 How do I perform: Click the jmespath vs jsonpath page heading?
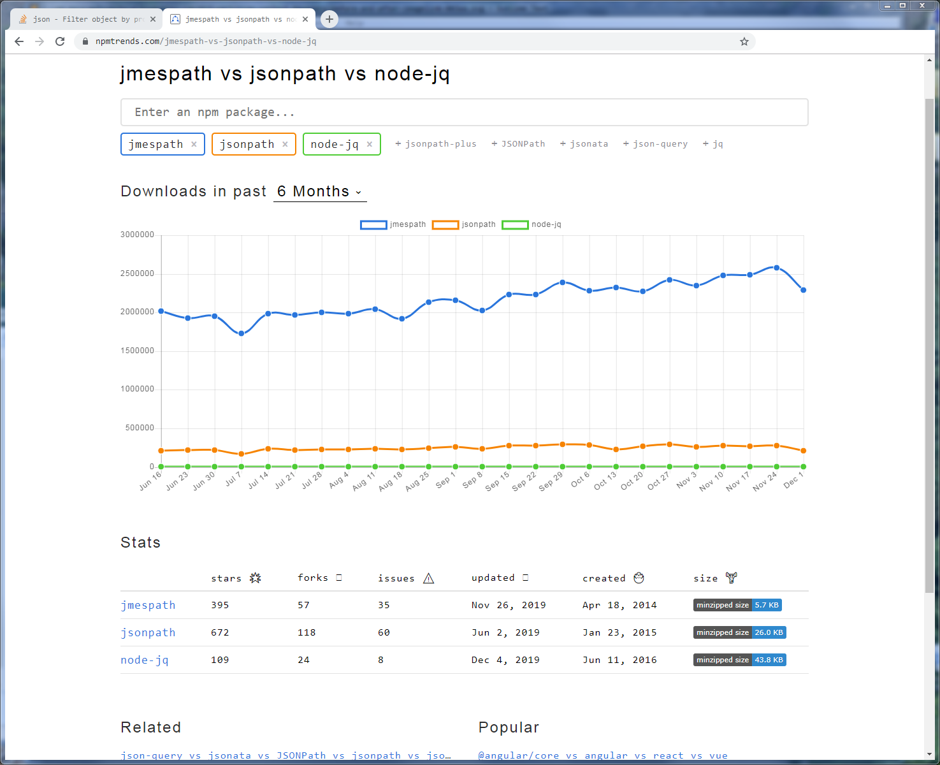point(285,74)
